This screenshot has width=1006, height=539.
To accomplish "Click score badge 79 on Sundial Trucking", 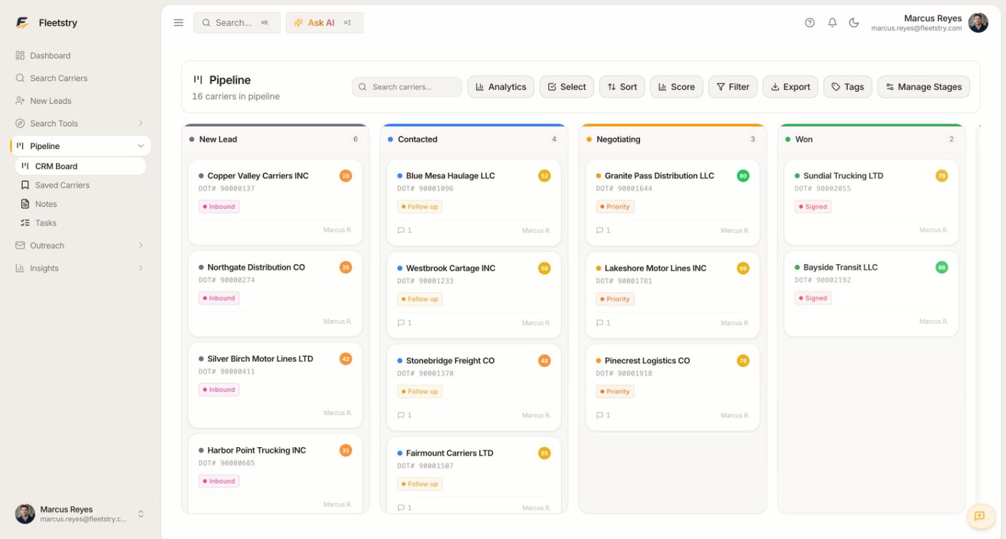I will coord(941,176).
